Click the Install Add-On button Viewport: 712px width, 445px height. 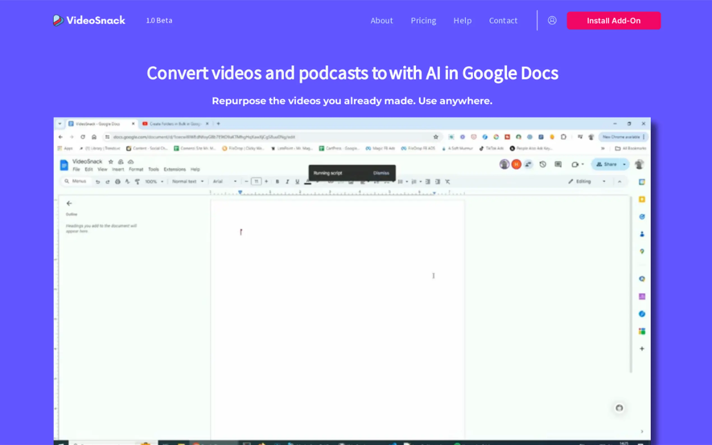coord(613,21)
